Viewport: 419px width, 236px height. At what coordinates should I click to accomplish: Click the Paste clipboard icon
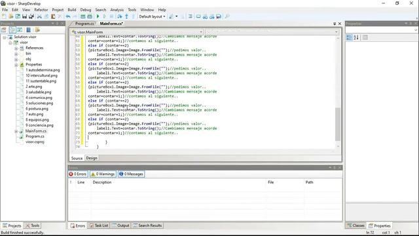(x=53, y=16)
